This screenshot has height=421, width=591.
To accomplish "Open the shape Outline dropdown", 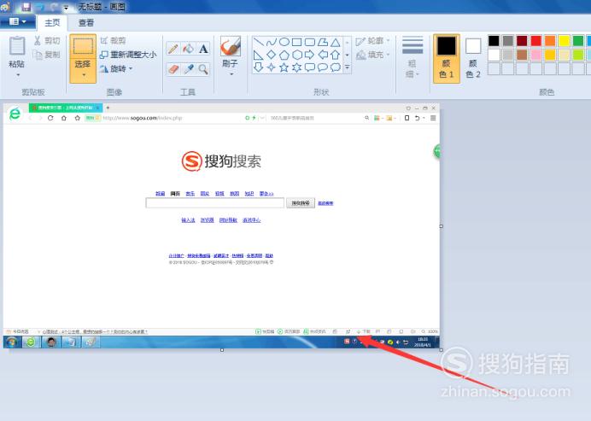I will coord(372,41).
